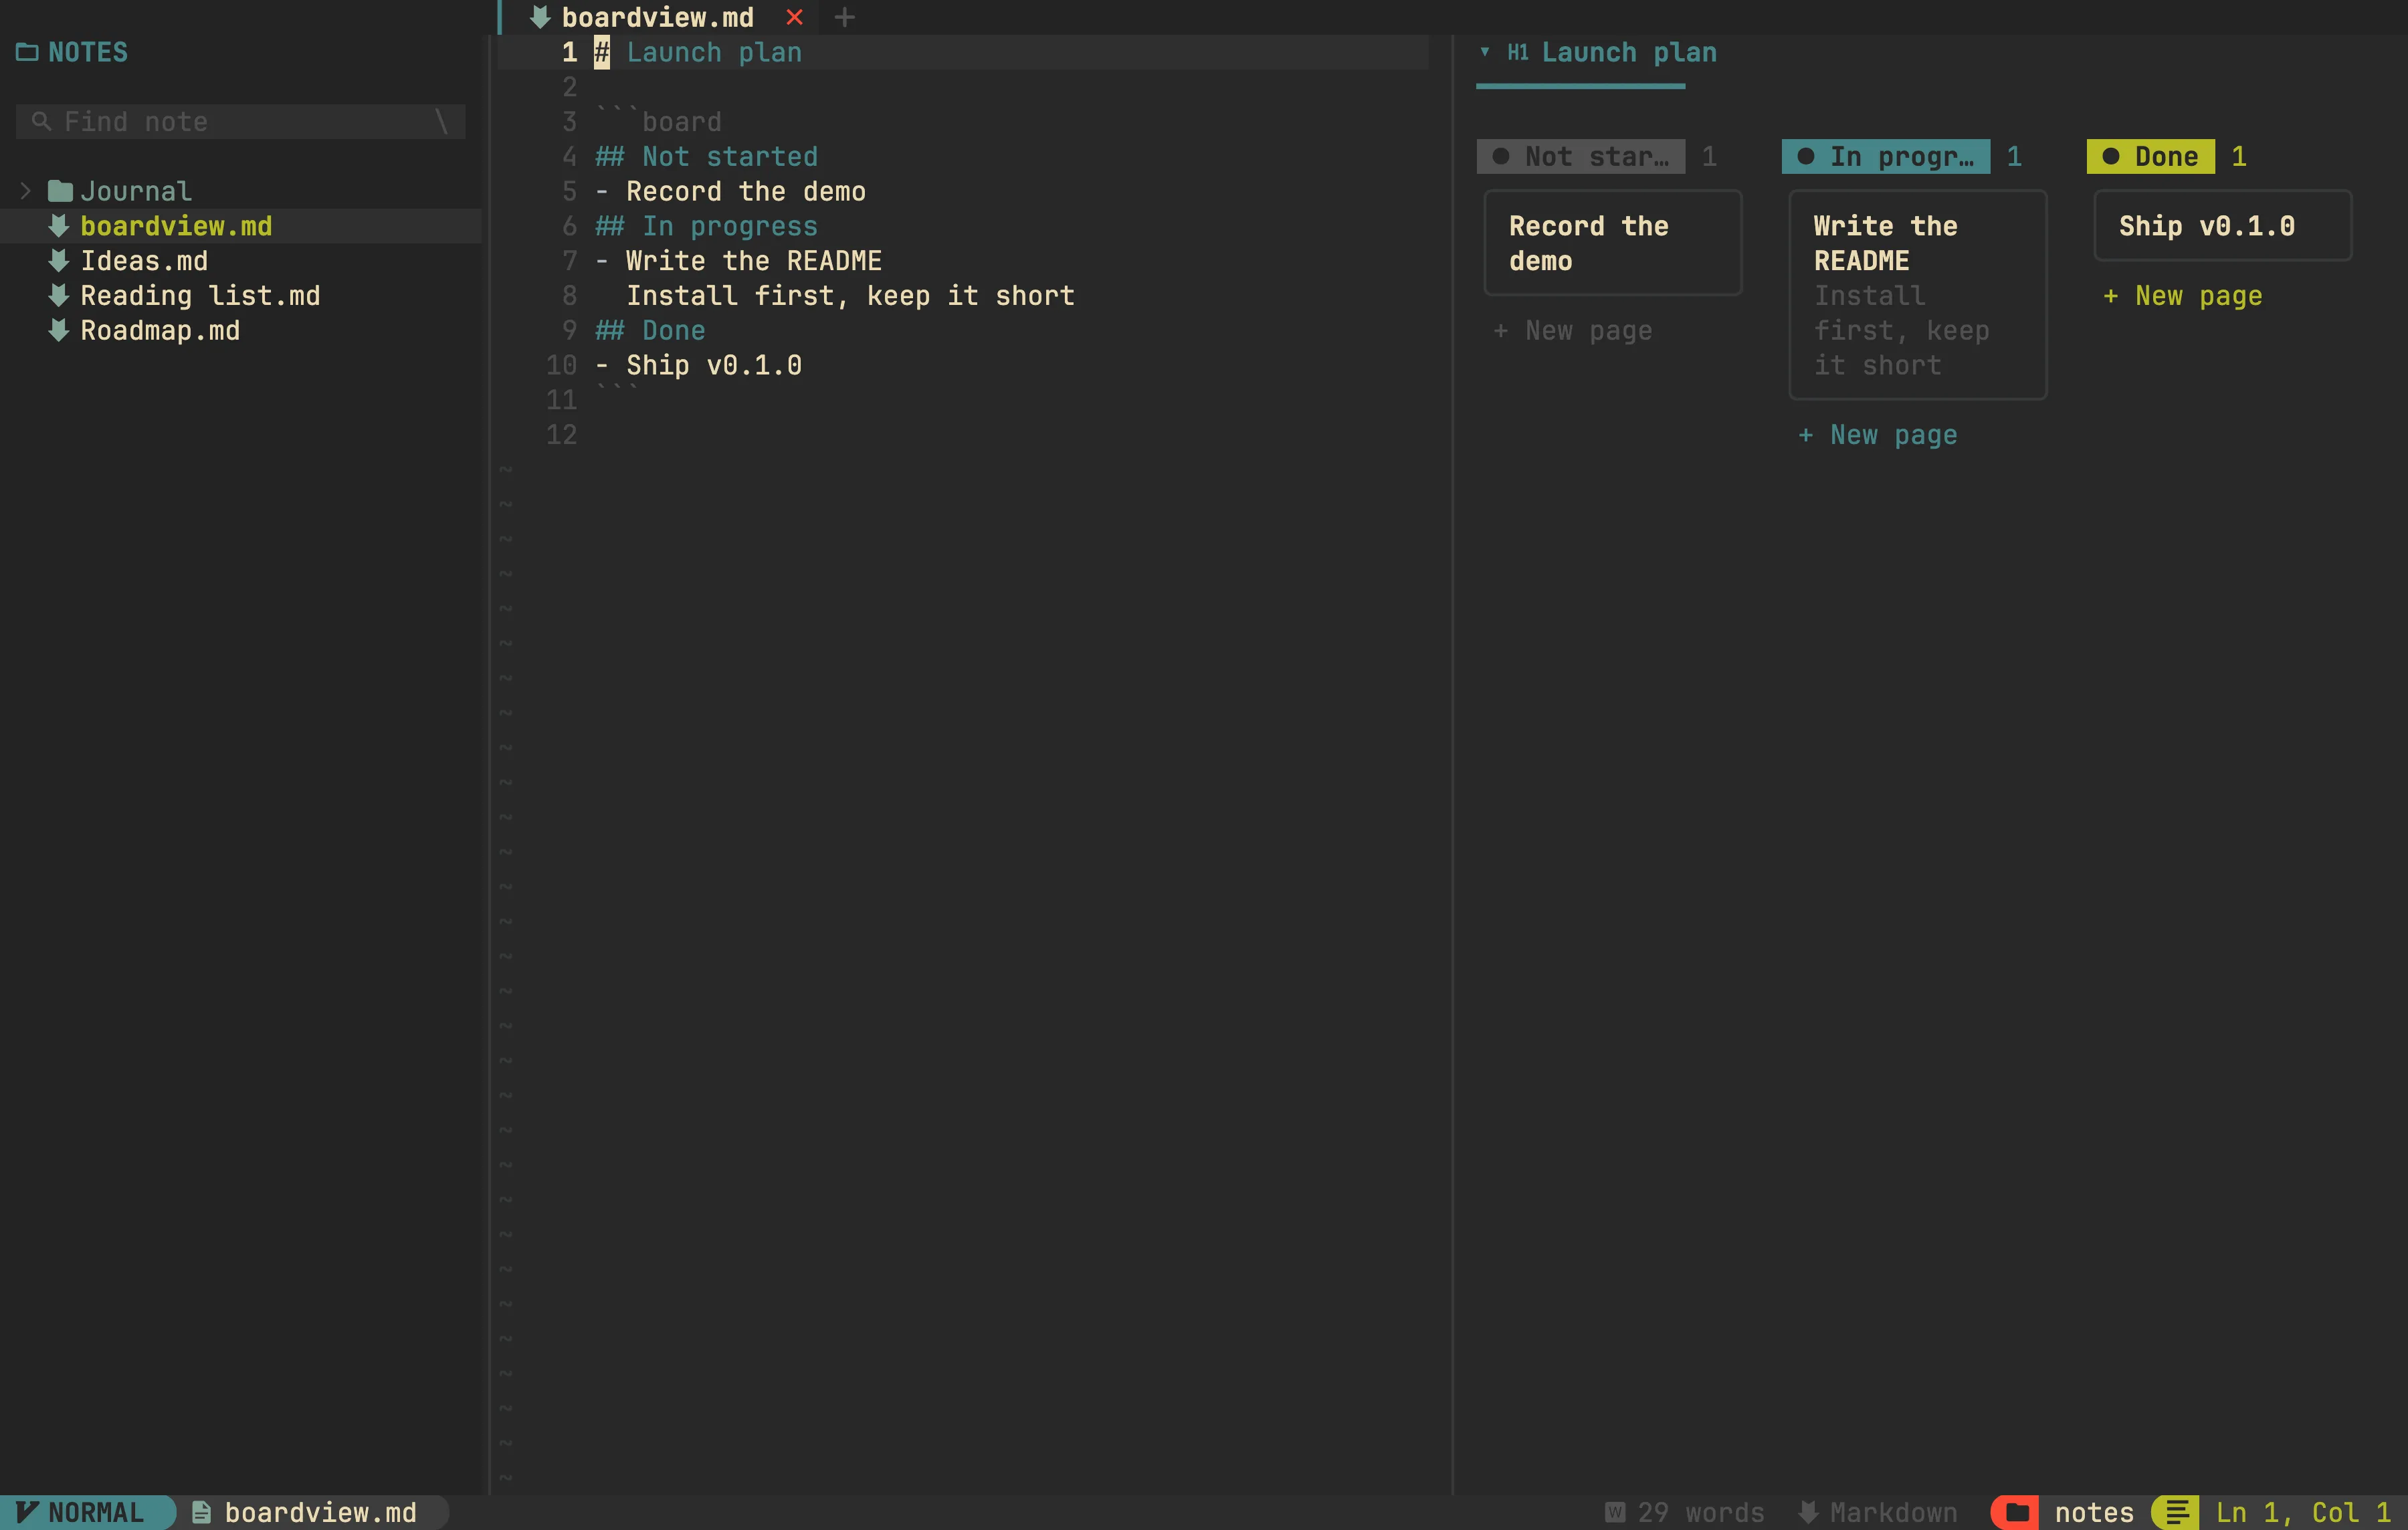Click boardview.md filename in status bar
The height and width of the screenshot is (1530, 2408).
(320, 1513)
